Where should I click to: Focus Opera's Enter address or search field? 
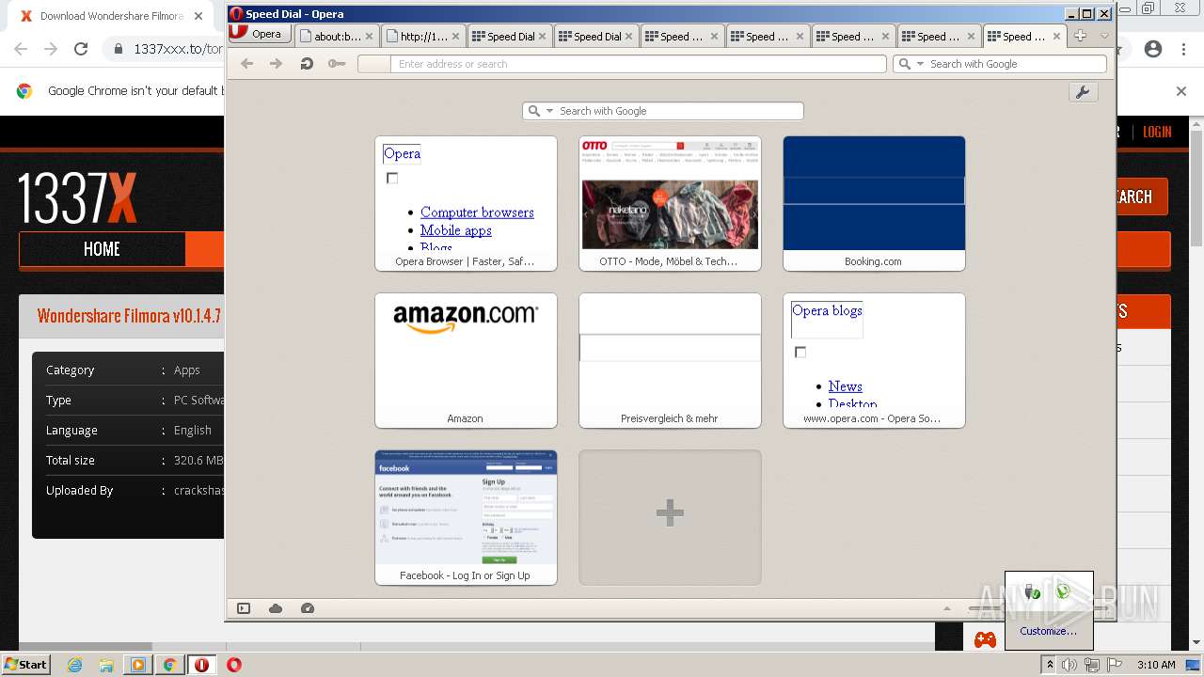click(622, 64)
